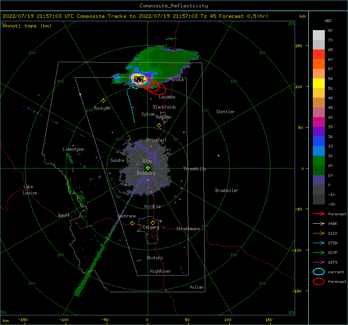This screenshot has height=325, width=348.
Task: Click the Sundre town label
Action: coord(117,160)
